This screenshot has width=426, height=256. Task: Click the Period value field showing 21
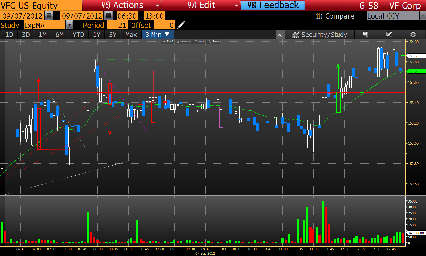click(x=117, y=25)
